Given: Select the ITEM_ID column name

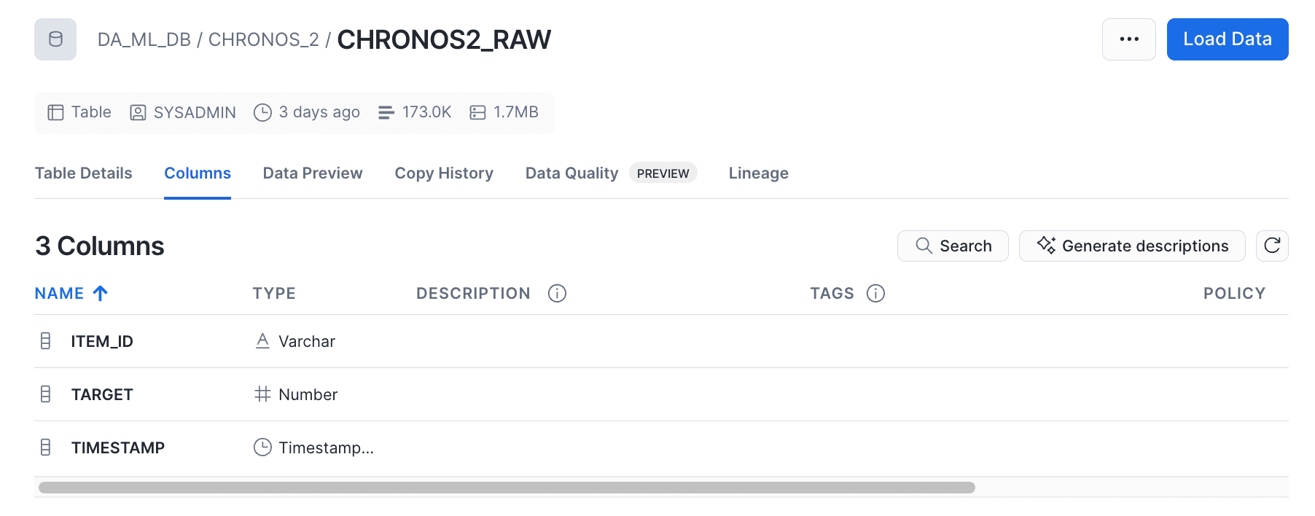Looking at the screenshot, I should coord(102,342).
